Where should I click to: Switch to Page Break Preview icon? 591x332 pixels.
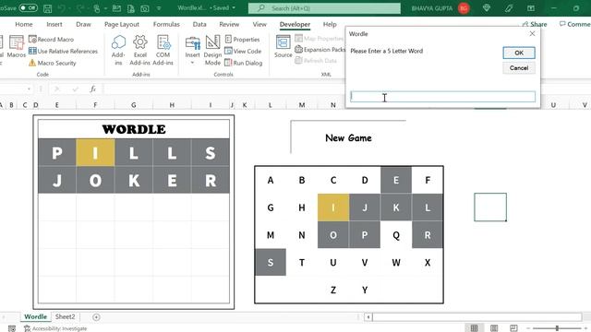[513, 328]
